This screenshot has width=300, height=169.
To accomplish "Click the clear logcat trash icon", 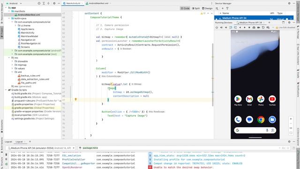I will [x=6, y=154].
